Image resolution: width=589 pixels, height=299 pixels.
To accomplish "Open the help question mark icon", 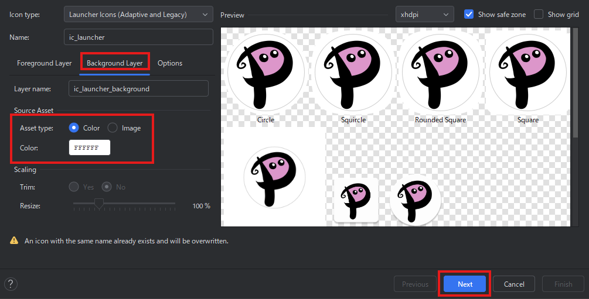I will 11,284.
